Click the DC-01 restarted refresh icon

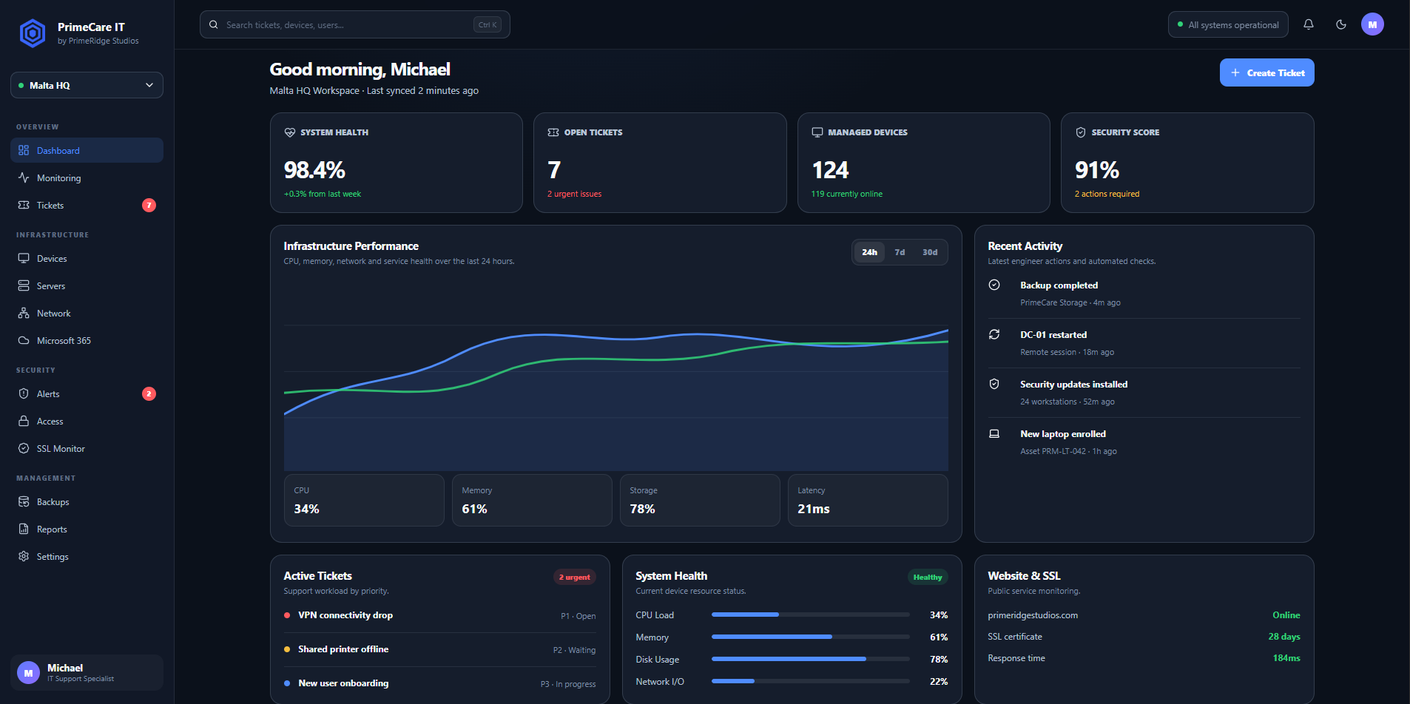[994, 334]
